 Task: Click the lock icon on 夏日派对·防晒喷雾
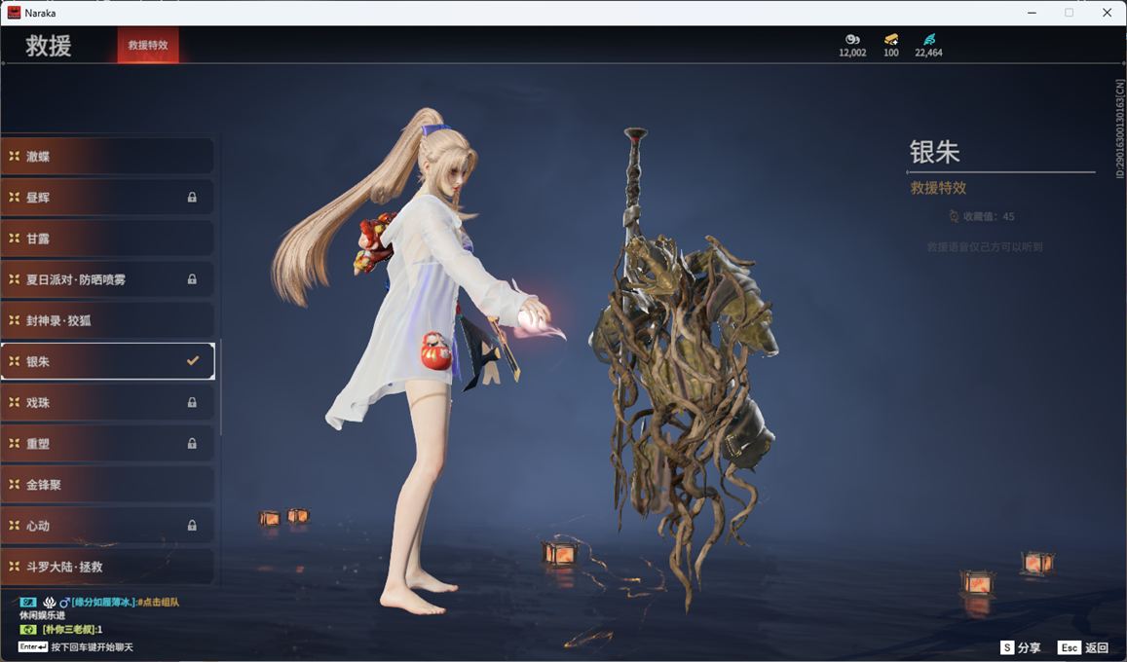[192, 278]
